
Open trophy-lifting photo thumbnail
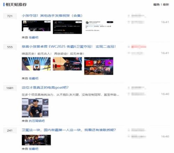[36, 64]
